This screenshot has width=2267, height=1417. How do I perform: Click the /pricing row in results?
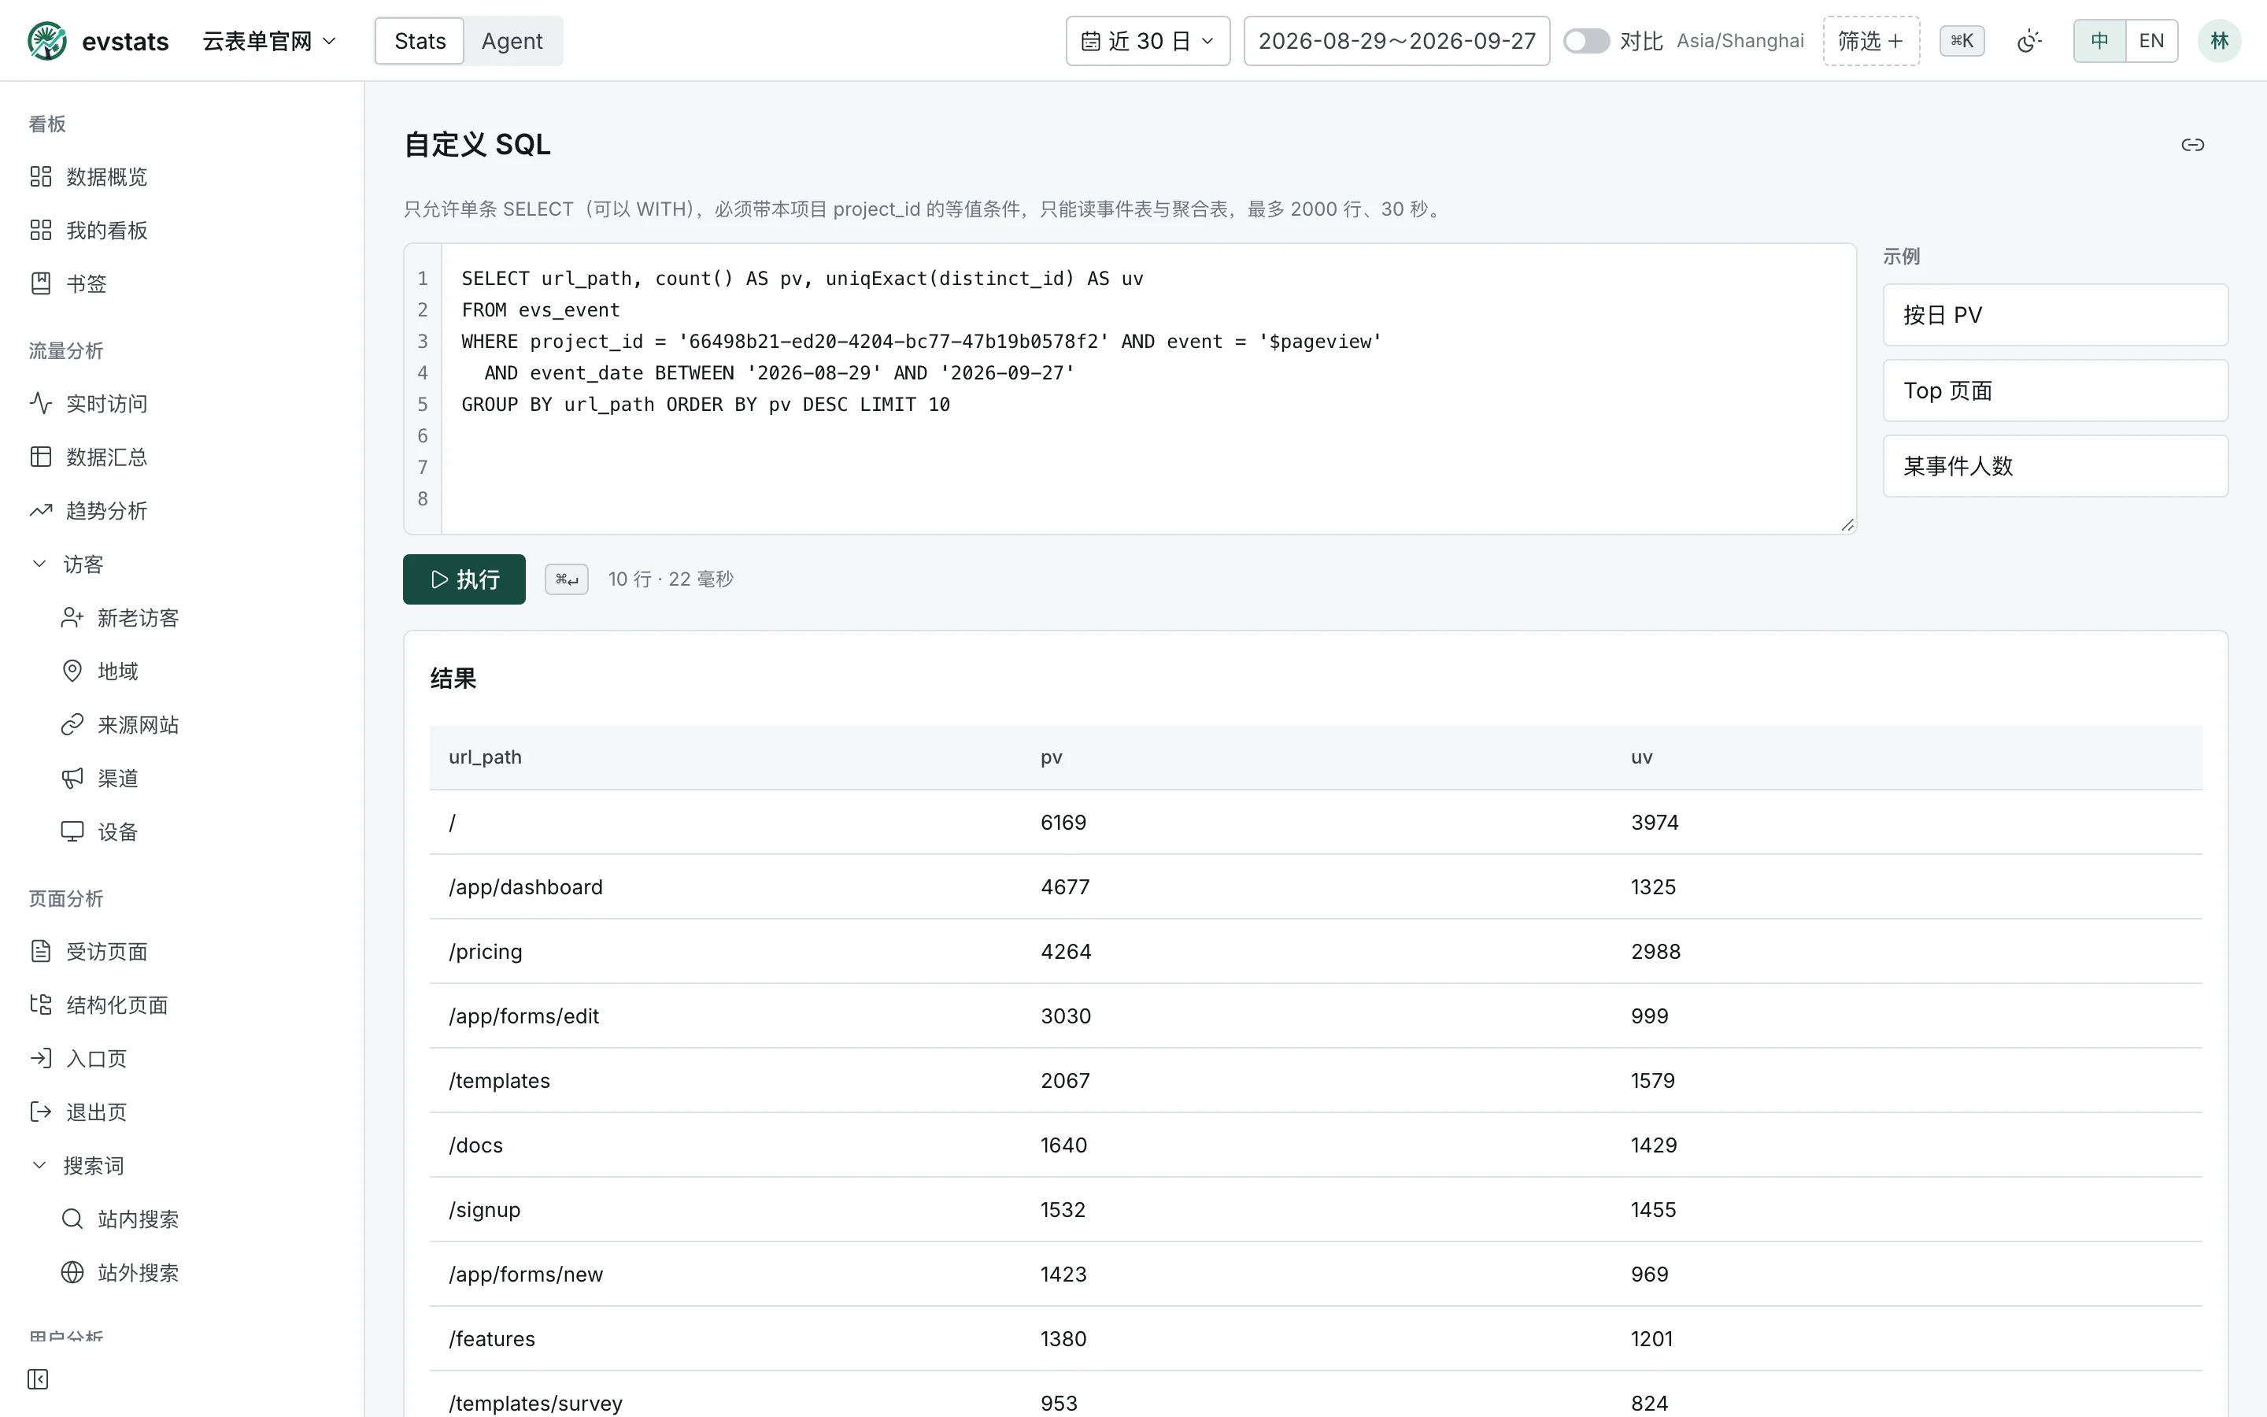point(1315,951)
